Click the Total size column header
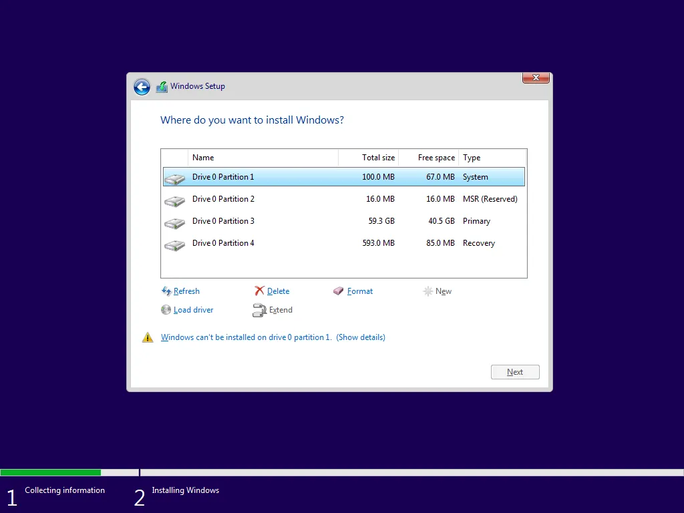 (x=378, y=158)
